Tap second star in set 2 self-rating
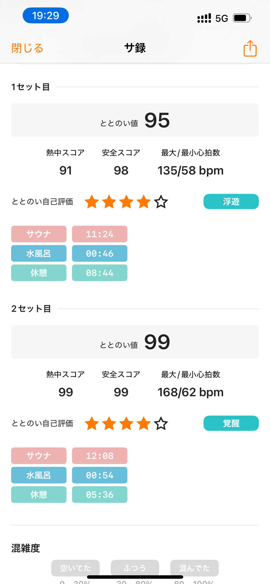The height and width of the screenshot is (584, 270). (x=109, y=423)
